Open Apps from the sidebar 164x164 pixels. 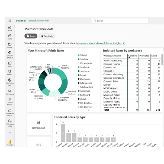pos(10,64)
